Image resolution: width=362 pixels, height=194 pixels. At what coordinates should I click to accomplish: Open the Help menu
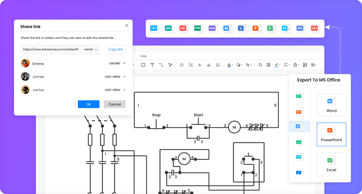pos(143,56)
